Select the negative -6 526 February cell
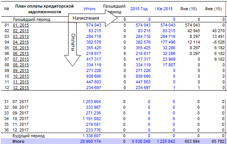This screenshot has width=227, height=144. pyautogui.click(x=219, y=42)
